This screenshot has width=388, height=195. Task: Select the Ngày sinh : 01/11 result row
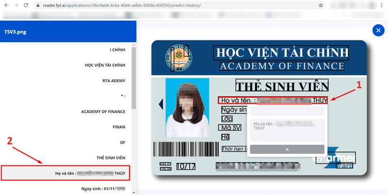click(x=66, y=189)
